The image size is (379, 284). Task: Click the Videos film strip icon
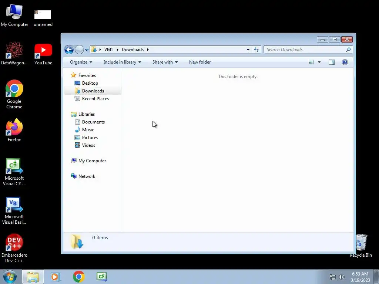[77, 145]
